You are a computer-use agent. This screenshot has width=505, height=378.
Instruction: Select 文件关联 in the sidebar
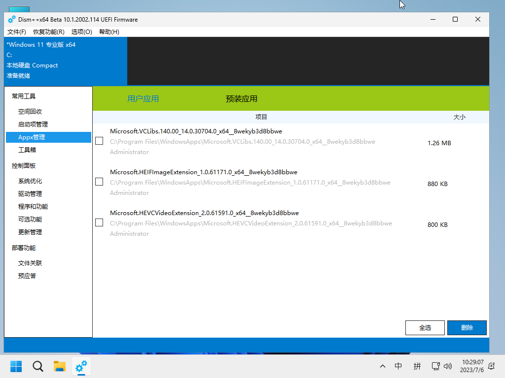[48, 263]
